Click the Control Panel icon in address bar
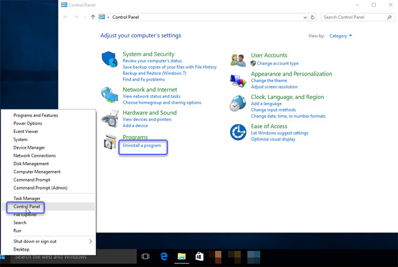This screenshot has width=398, height=267. (102, 17)
